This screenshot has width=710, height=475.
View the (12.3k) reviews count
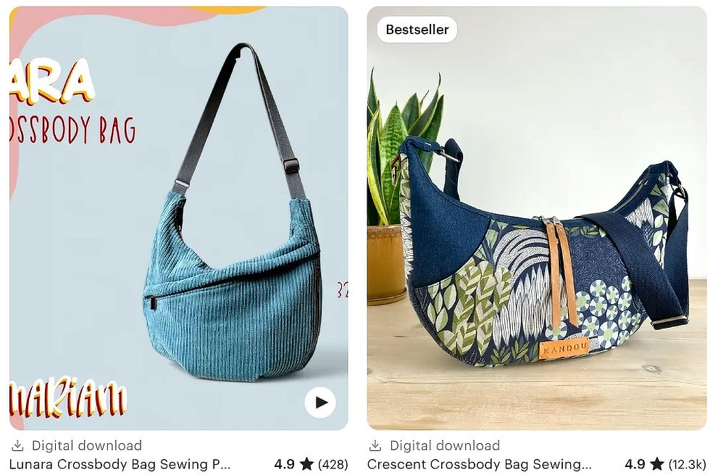688,464
